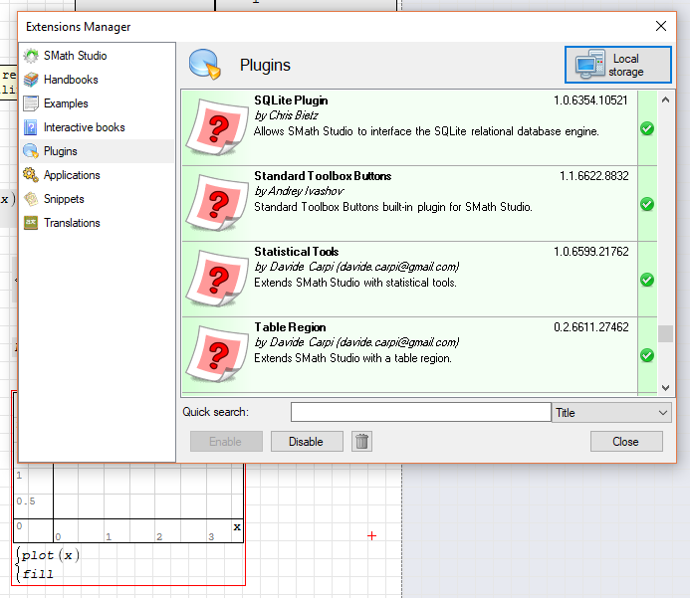This screenshot has width=690, height=598.
Task: Click the trash delete plugin icon
Action: pos(362,441)
